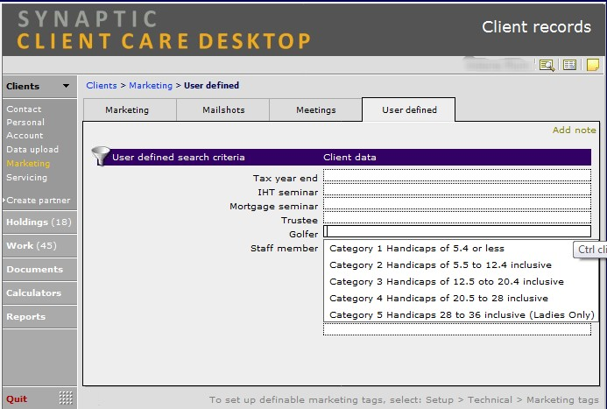Click the Clients breadcrumb link

(x=102, y=86)
